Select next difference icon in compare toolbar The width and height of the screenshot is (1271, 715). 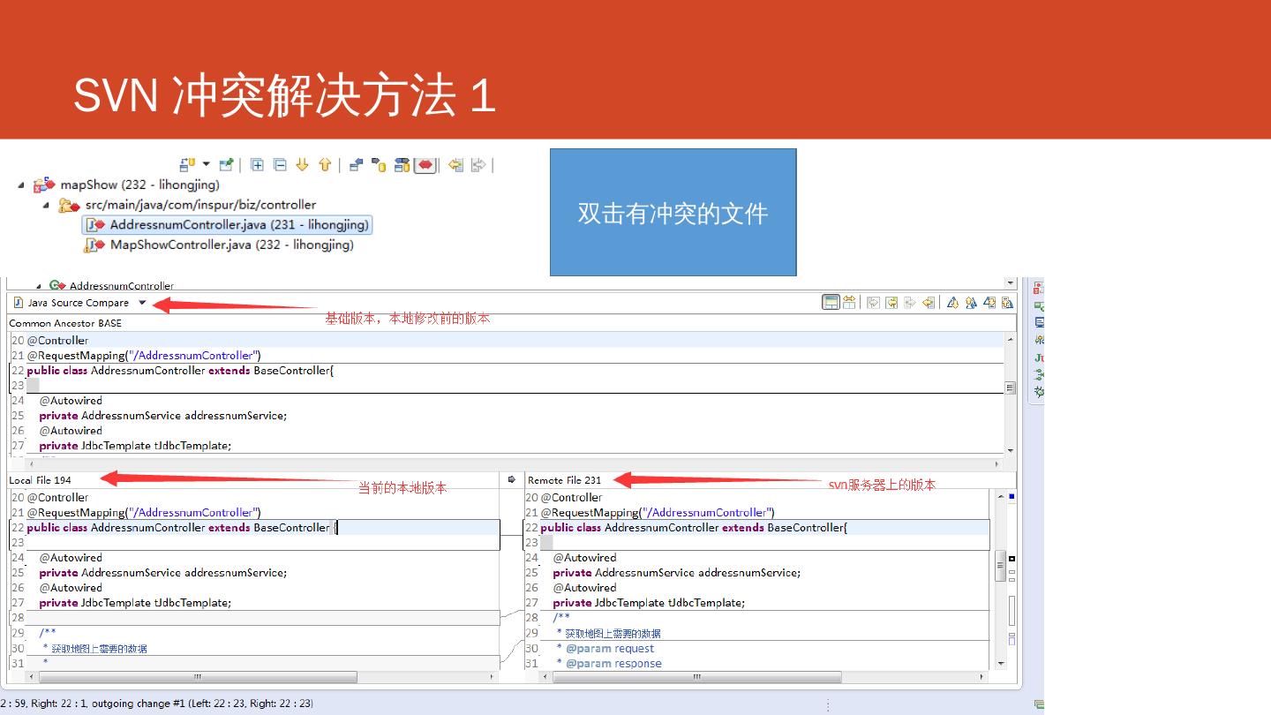click(x=952, y=303)
